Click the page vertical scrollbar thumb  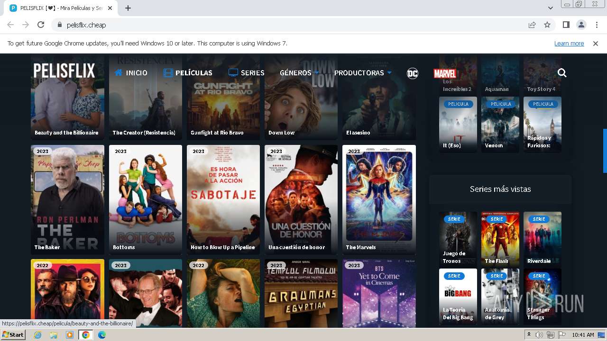tap(605, 151)
